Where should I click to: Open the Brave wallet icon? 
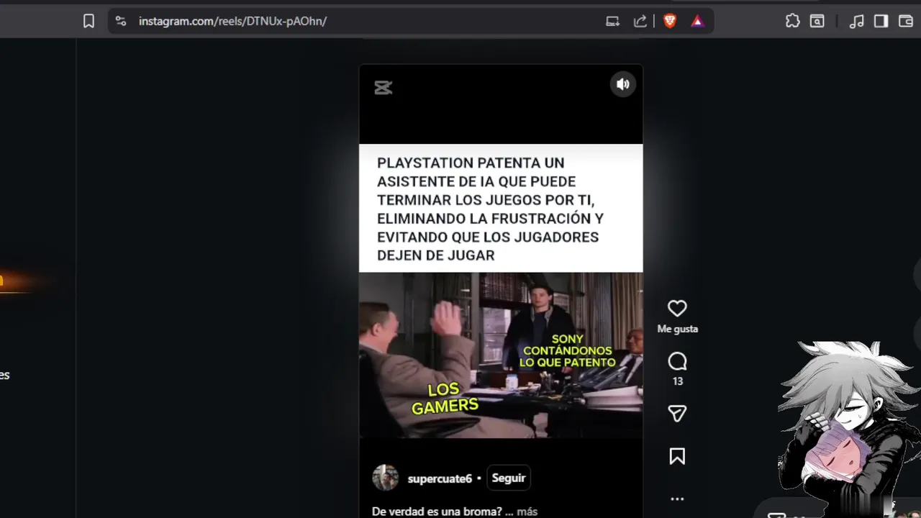click(906, 21)
